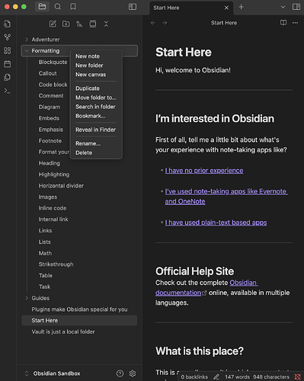The width and height of the screenshot is (304, 381).
Task: Toggle the left sidebar
Action: coord(133,7)
